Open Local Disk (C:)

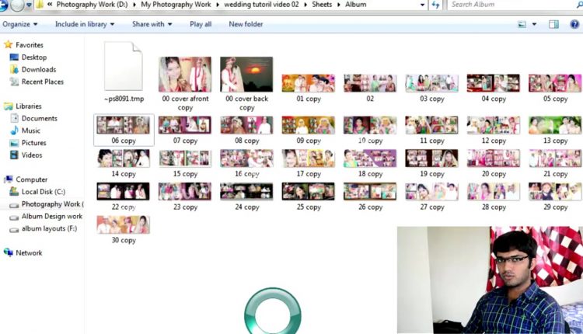coord(43,192)
